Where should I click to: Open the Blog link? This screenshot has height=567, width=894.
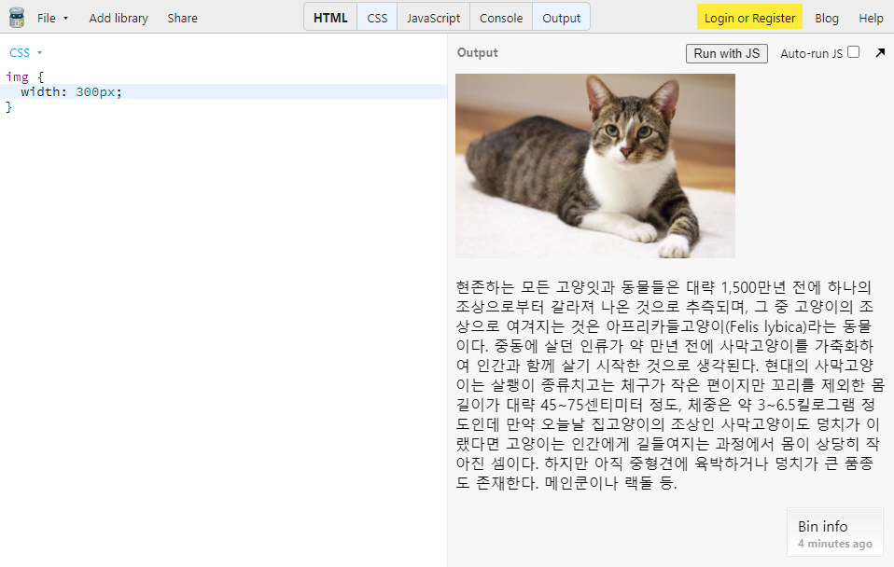pyautogui.click(x=827, y=19)
